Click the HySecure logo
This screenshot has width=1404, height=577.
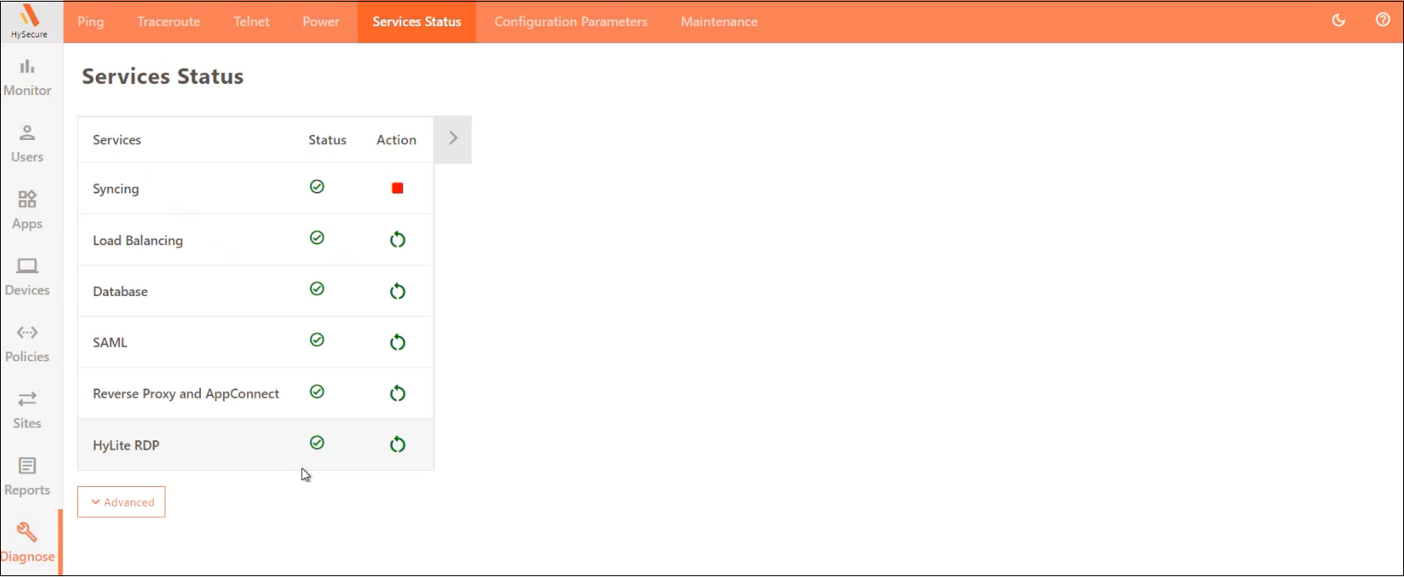[x=30, y=20]
